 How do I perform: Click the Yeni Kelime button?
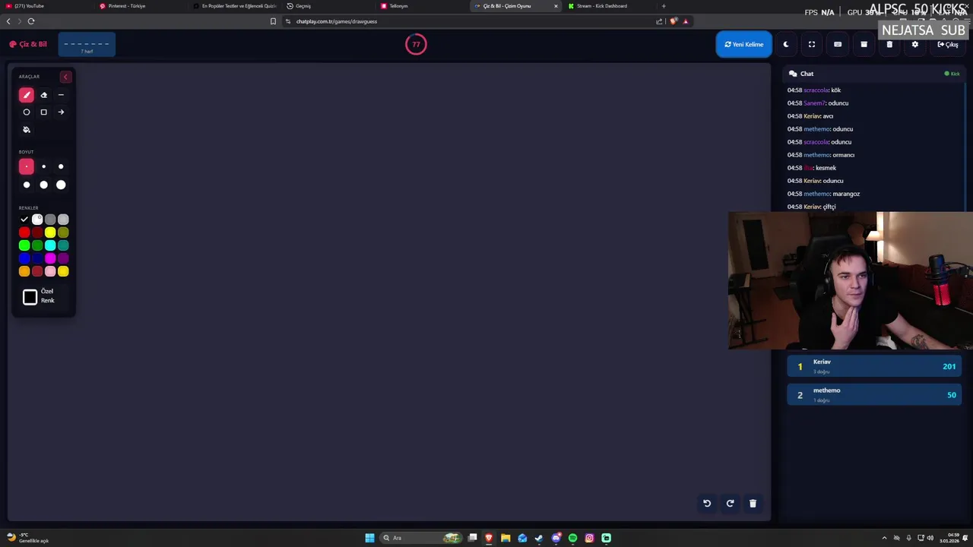point(743,44)
